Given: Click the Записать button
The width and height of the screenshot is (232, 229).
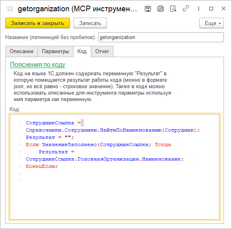Looking at the screenshot, I should coord(90,23).
